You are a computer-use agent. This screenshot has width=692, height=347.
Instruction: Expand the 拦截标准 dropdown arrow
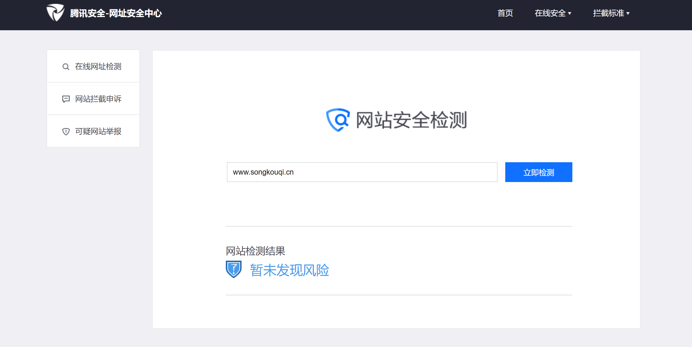(628, 13)
